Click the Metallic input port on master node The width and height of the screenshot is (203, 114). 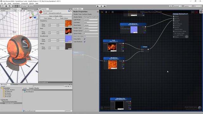(174, 22)
